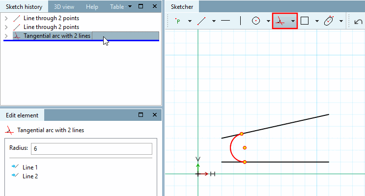This screenshot has height=196, width=365.
Task: Expand the Tangential arc with 2 lines item
Action: (6, 36)
